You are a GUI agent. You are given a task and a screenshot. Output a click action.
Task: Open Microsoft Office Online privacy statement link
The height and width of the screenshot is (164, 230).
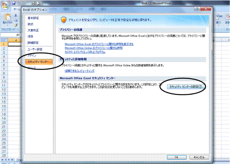(94, 48)
